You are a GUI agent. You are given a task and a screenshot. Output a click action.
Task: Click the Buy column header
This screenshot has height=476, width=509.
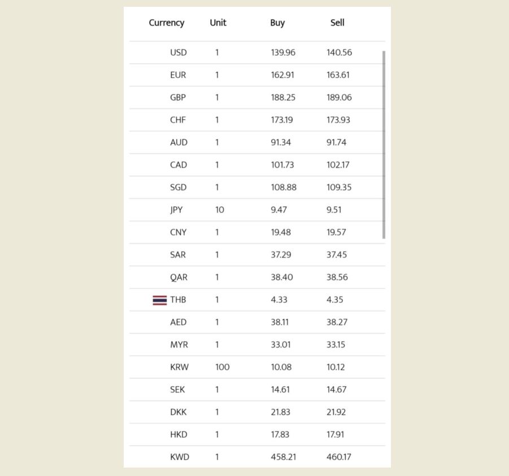click(277, 23)
